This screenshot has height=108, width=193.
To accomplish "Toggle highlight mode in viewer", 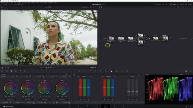I will point(7,9).
